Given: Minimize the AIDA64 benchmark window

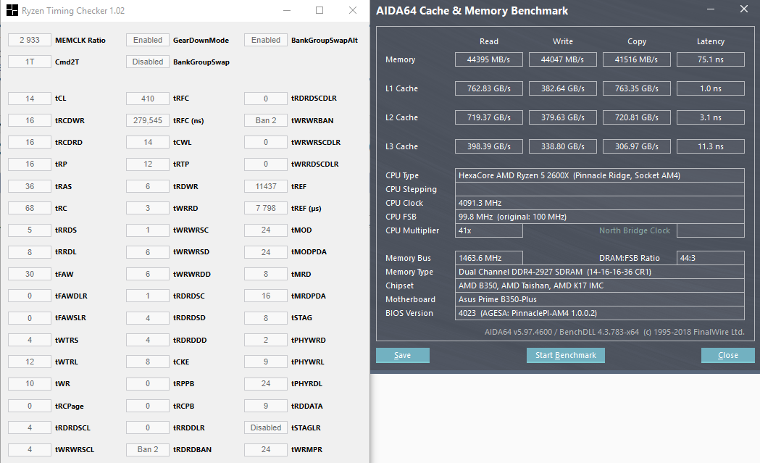Looking at the screenshot, I should point(711,9).
